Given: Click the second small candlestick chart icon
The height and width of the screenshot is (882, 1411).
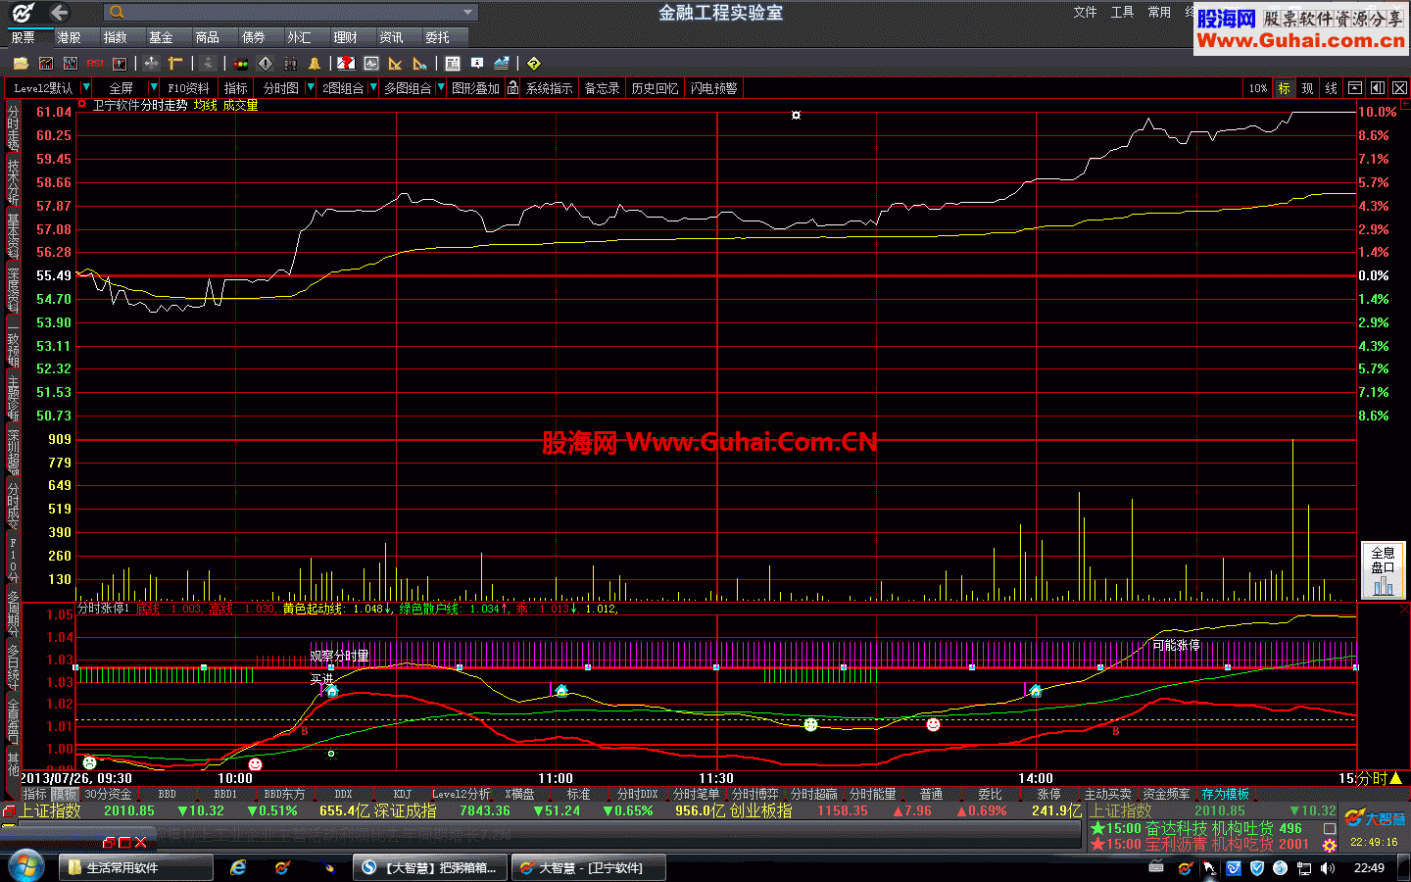Looking at the screenshot, I should point(71,64).
